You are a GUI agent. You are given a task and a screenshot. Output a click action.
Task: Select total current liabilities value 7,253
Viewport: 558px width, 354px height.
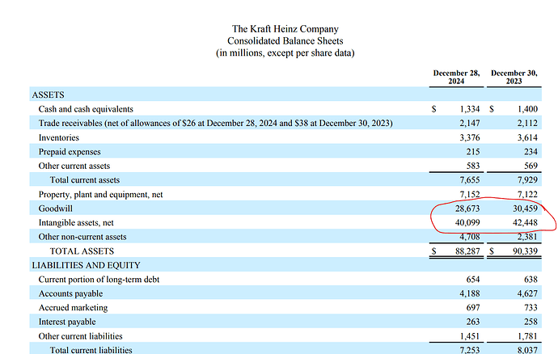click(469, 350)
